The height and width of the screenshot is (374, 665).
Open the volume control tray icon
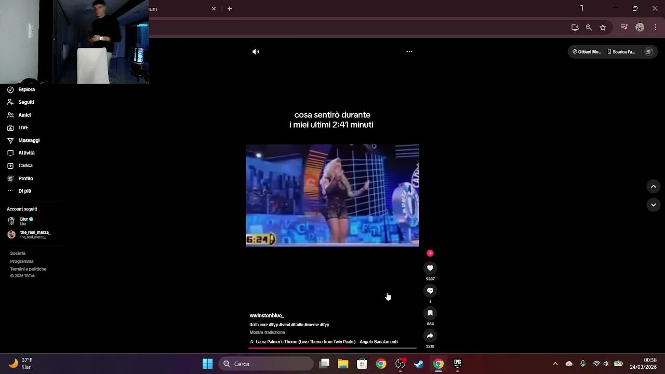pyautogui.click(x=606, y=364)
